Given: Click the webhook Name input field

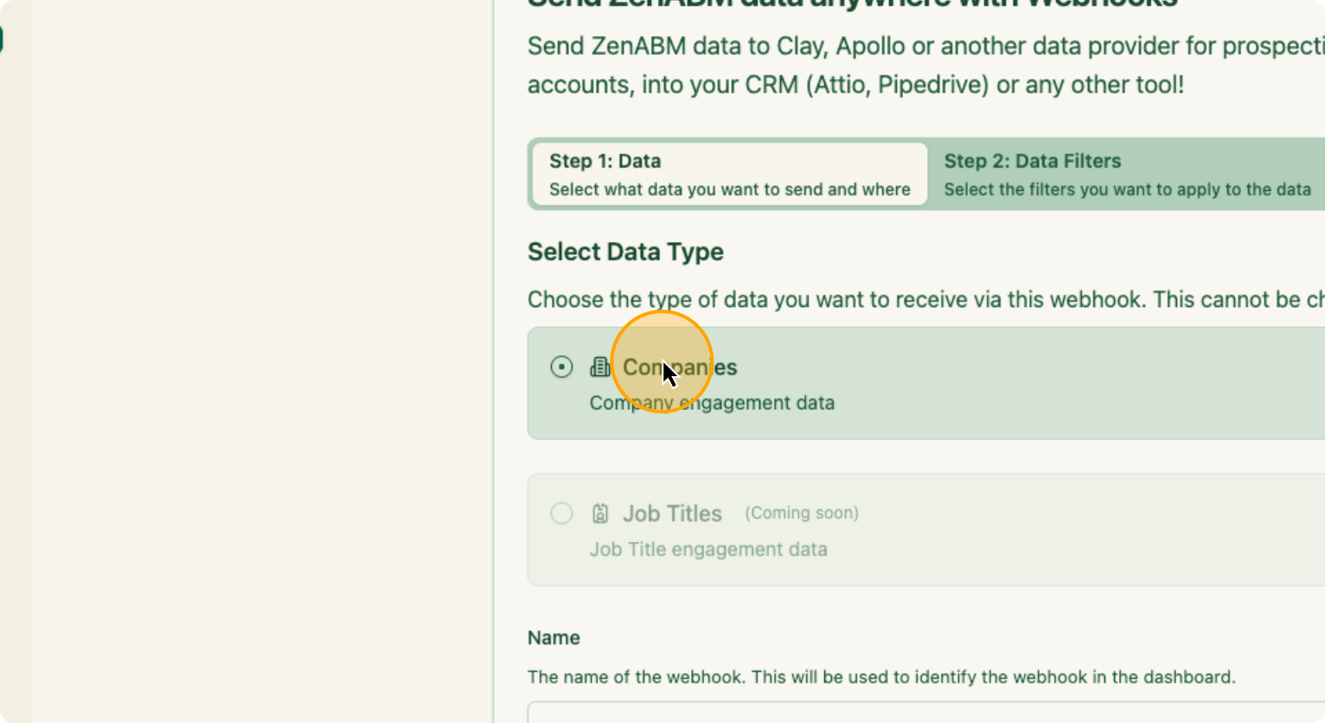Looking at the screenshot, I should click(x=865, y=718).
